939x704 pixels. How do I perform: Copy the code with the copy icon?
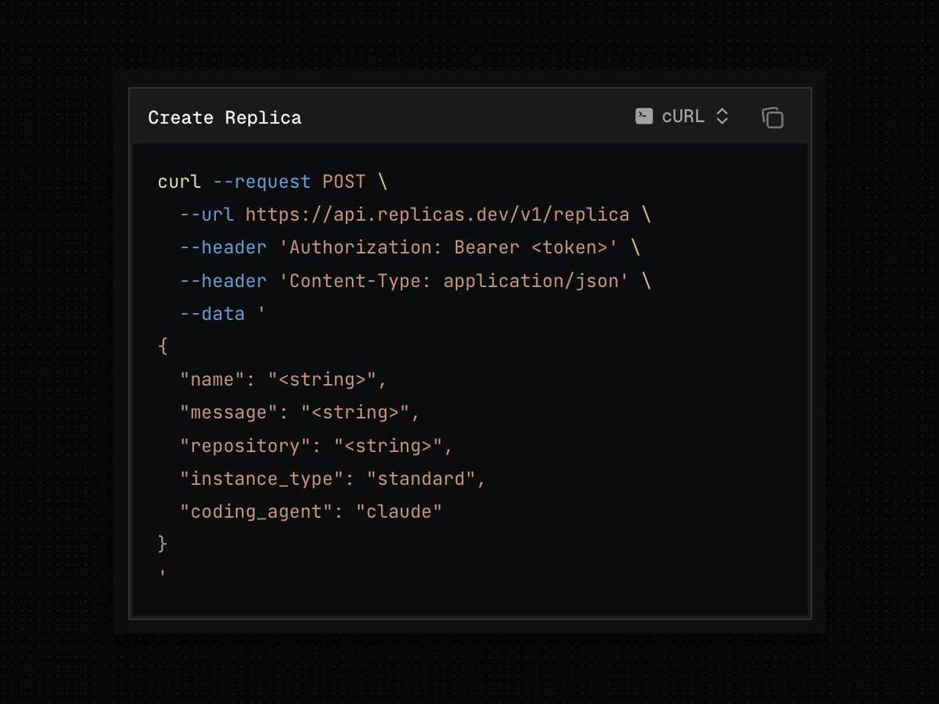(772, 117)
